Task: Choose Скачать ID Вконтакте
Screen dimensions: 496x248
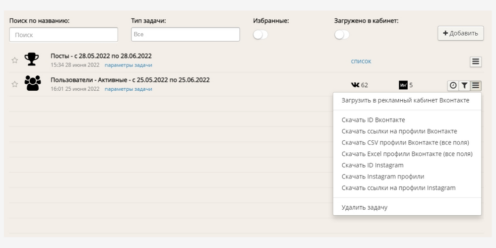Action: click(373, 120)
